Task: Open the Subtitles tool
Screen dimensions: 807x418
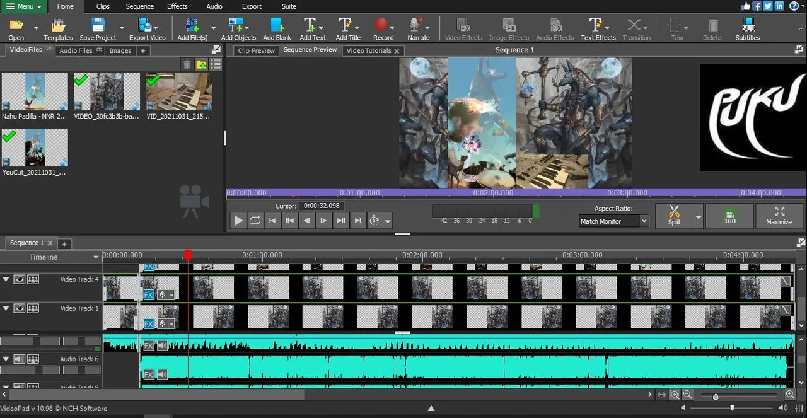Action: (x=748, y=29)
